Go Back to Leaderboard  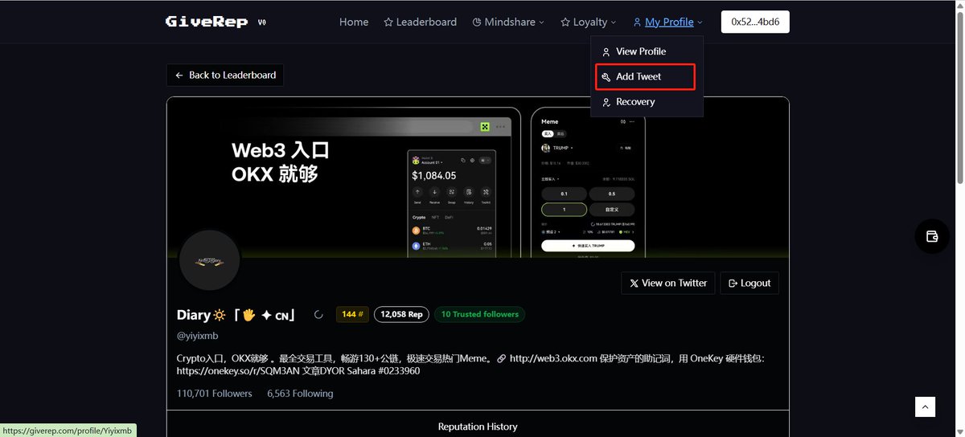[225, 75]
